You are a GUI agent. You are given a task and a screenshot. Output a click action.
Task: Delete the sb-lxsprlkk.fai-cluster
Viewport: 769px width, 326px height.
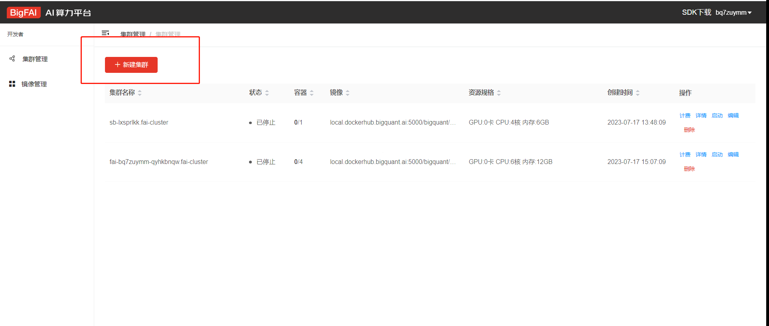[689, 130]
